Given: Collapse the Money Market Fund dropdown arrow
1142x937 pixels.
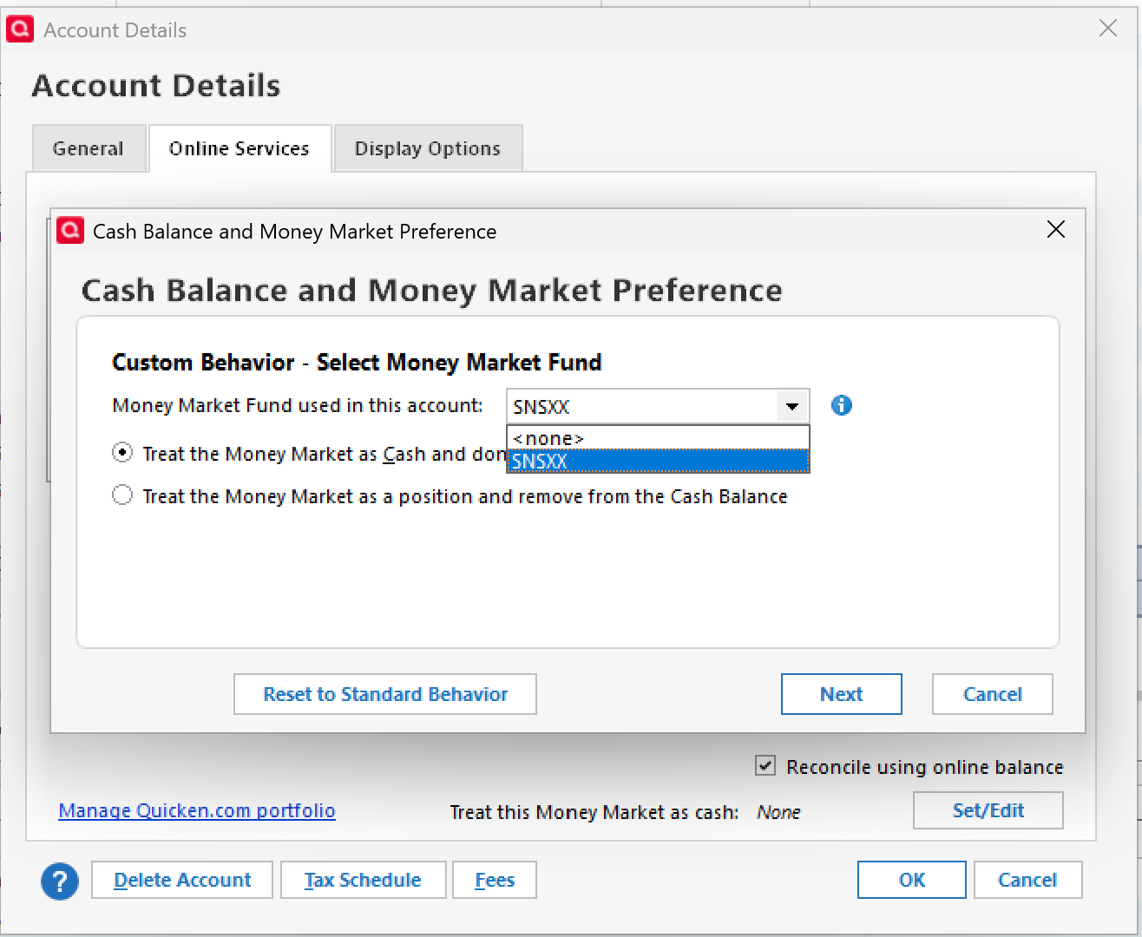Looking at the screenshot, I should 791,406.
